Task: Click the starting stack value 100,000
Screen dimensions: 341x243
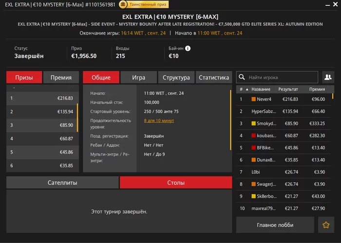Action: click(152, 102)
